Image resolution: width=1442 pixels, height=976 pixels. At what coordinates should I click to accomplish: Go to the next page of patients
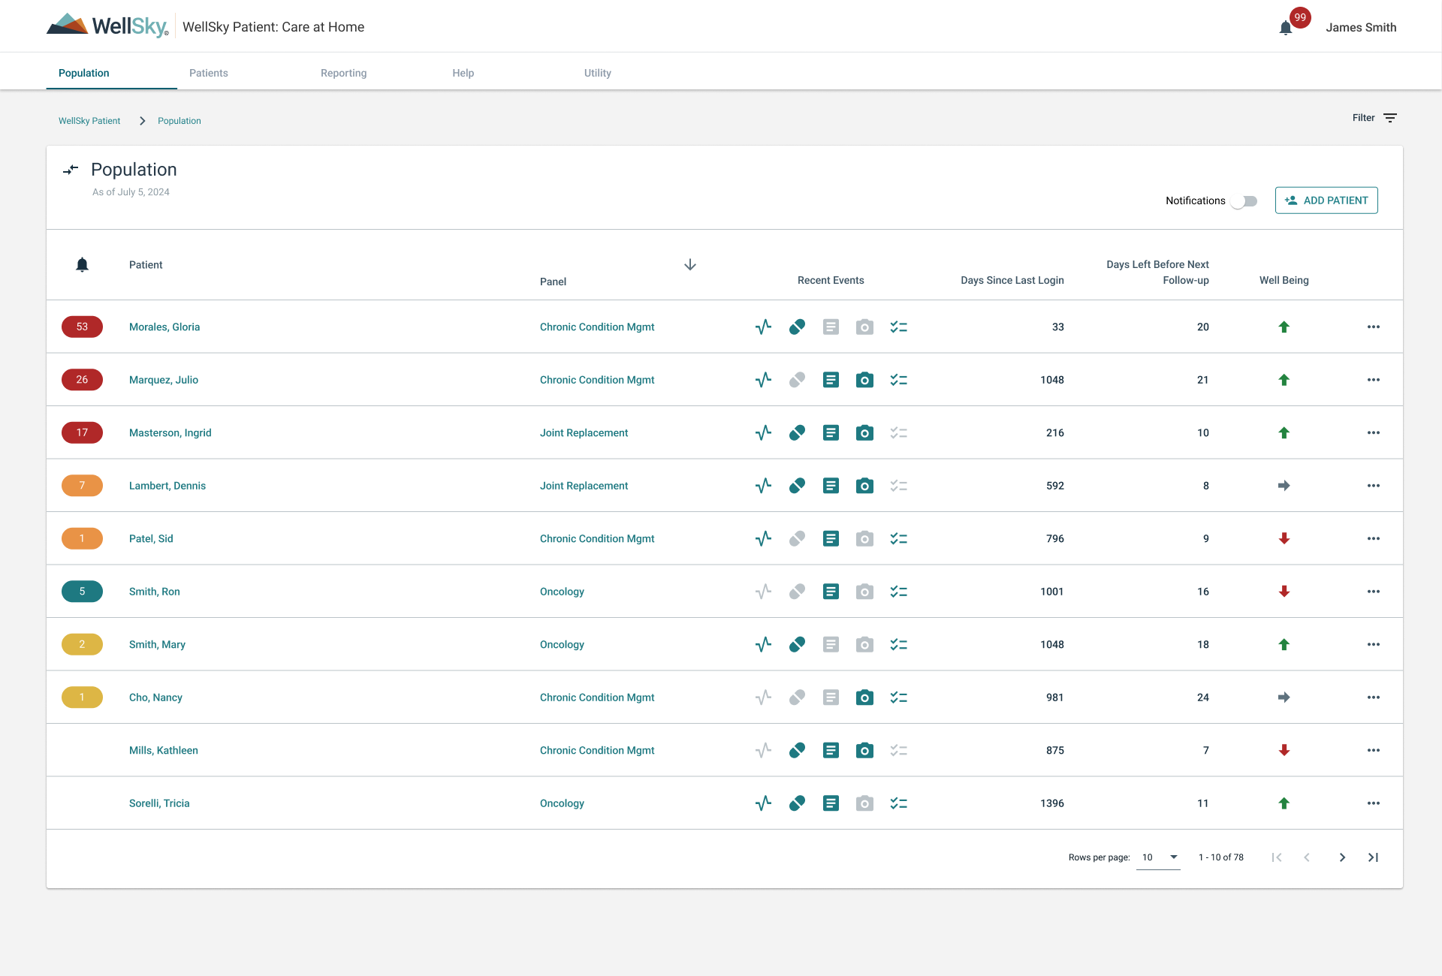[x=1342, y=857]
